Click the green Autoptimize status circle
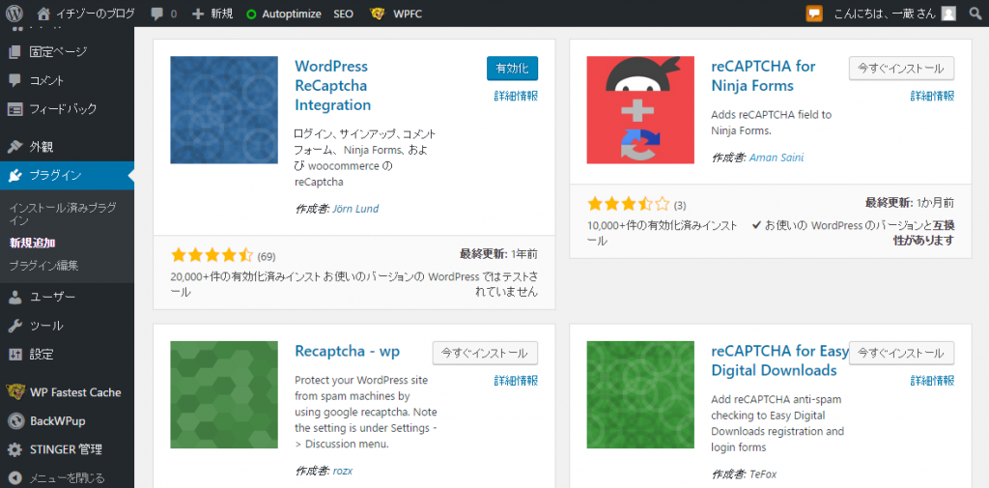Image resolution: width=989 pixels, height=488 pixels. click(251, 14)
